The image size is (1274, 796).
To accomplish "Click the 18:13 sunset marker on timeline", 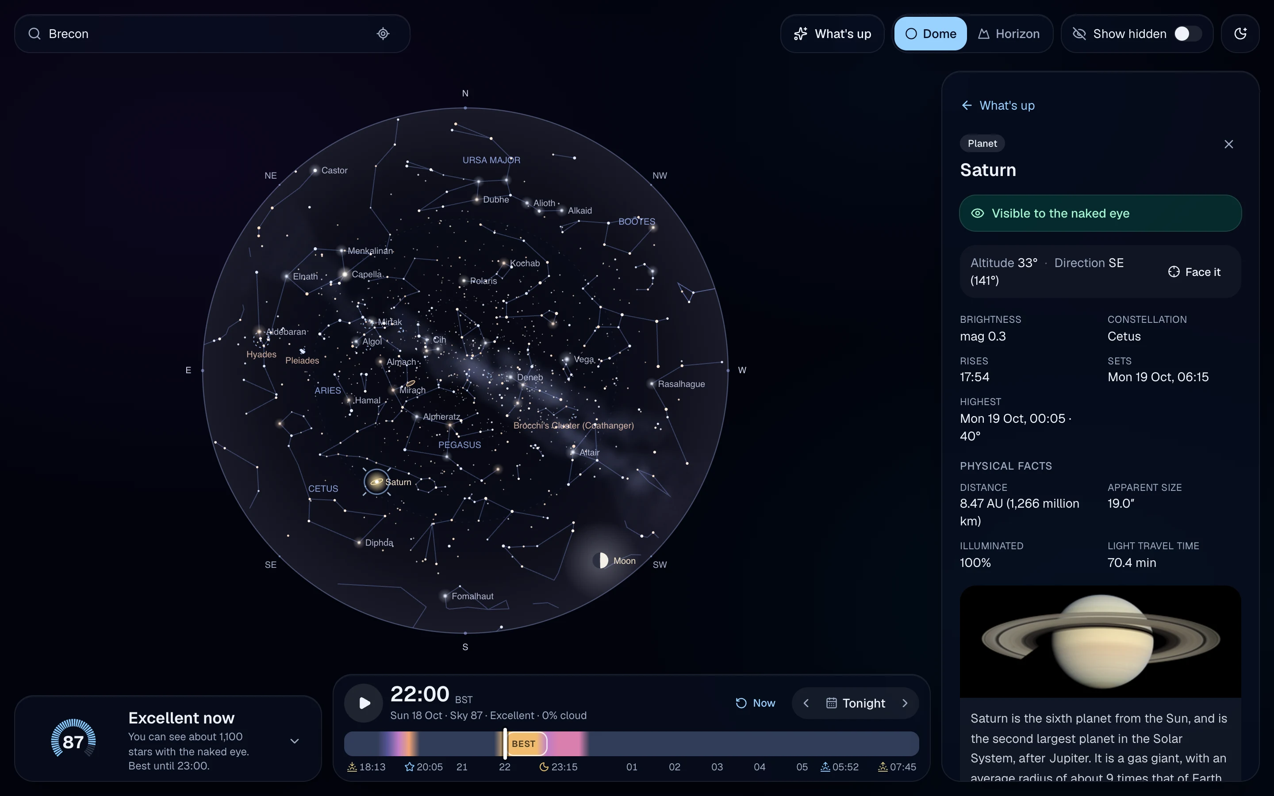I will click(366, 767).
